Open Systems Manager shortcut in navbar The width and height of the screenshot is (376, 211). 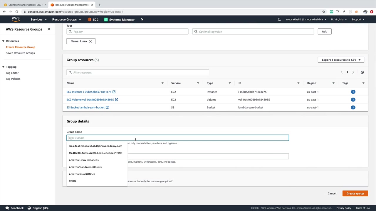[119, 20]
